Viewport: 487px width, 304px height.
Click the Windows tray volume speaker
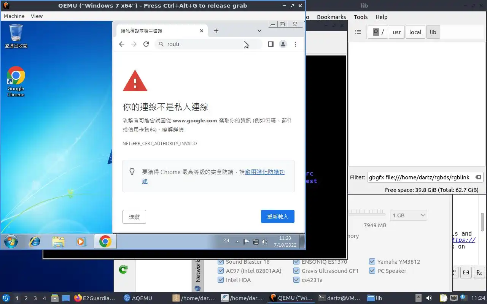(265, 241)
